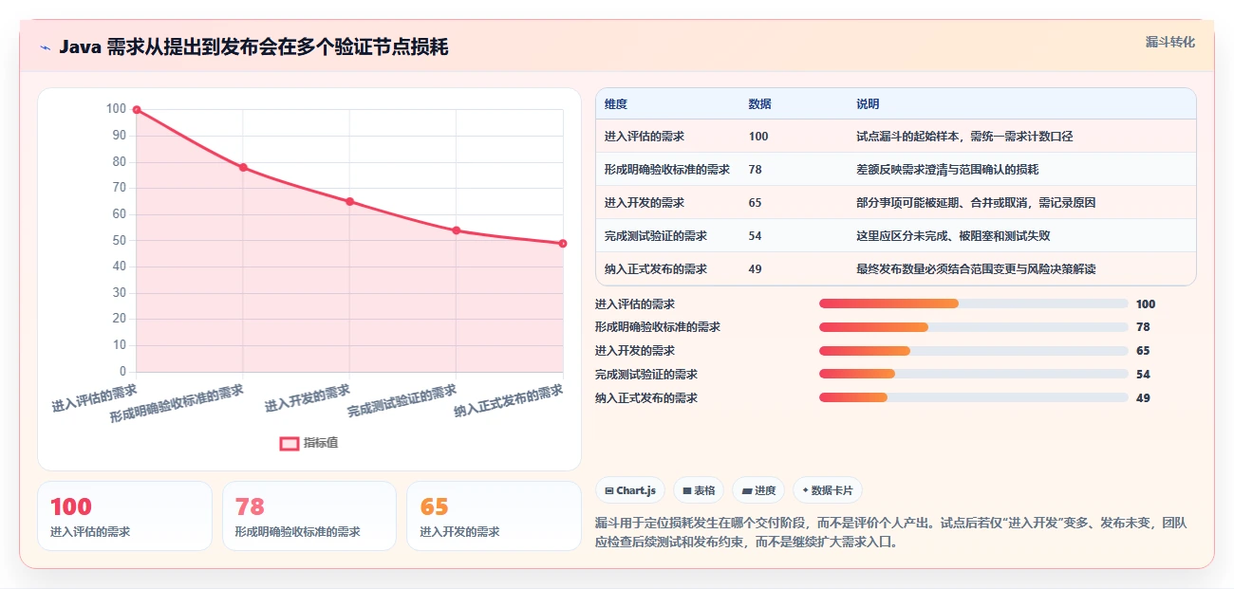This screenshot has width=1234, height=589.
Task: Click the summary paragraph starting with 漏斗用于定位损耗
Action: [890, 533]
